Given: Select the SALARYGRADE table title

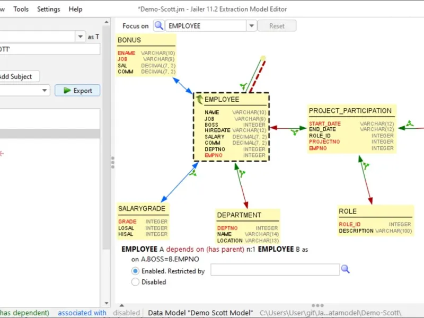Looking at the screenshot, I should coord(142,208).
